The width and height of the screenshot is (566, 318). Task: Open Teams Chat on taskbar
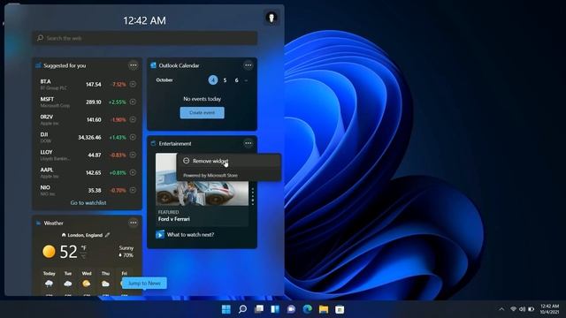[291, 309]
